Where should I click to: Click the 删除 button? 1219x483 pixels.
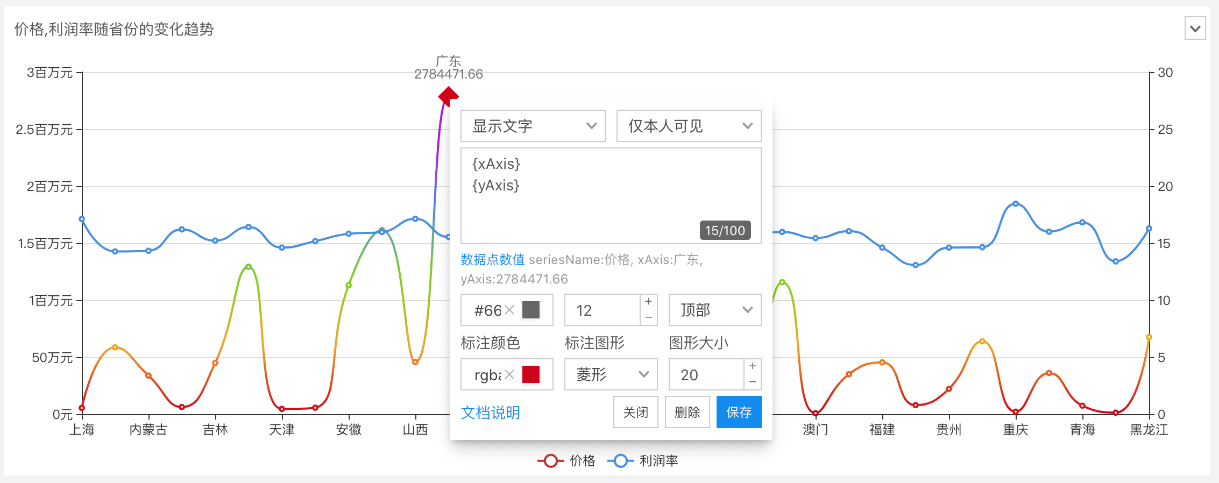pyautogui.click(x=687, y=412)
